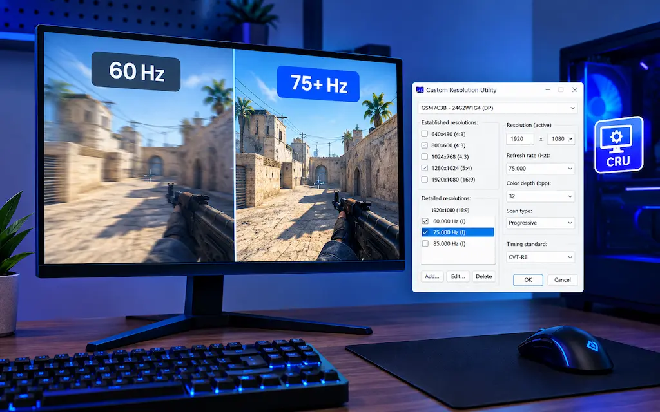Toggle the 800x600 (4:3) checkbox
Screen dimensions: 660x412
[425, 145]
